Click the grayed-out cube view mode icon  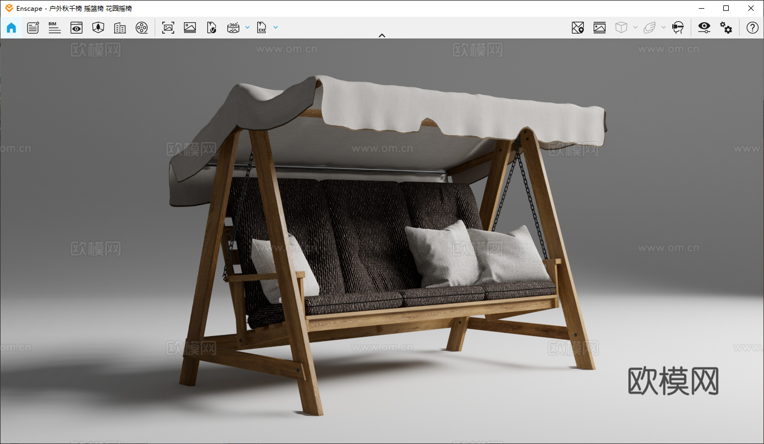click(x=621, y=28)
